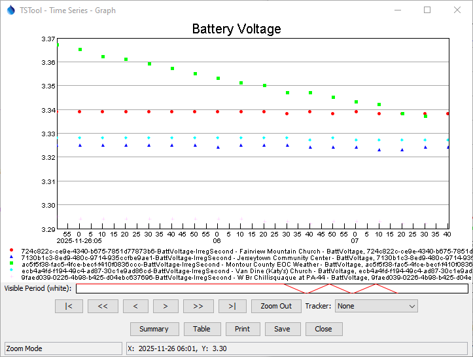Maximize the TSTool graph window
The width and height of the screenshot is (473, 357).
click(x=427, y=10)
